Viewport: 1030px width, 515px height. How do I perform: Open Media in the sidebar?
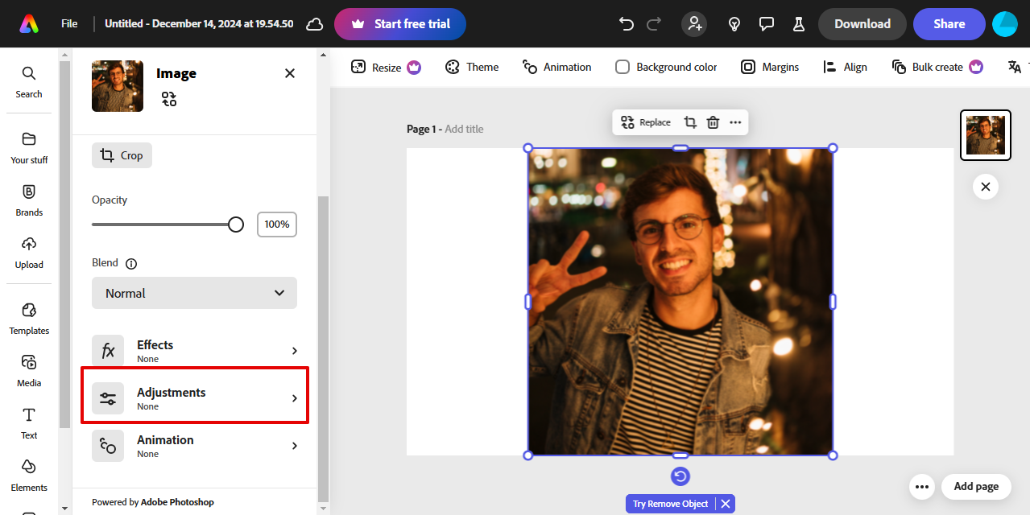[x=29, y=371]
